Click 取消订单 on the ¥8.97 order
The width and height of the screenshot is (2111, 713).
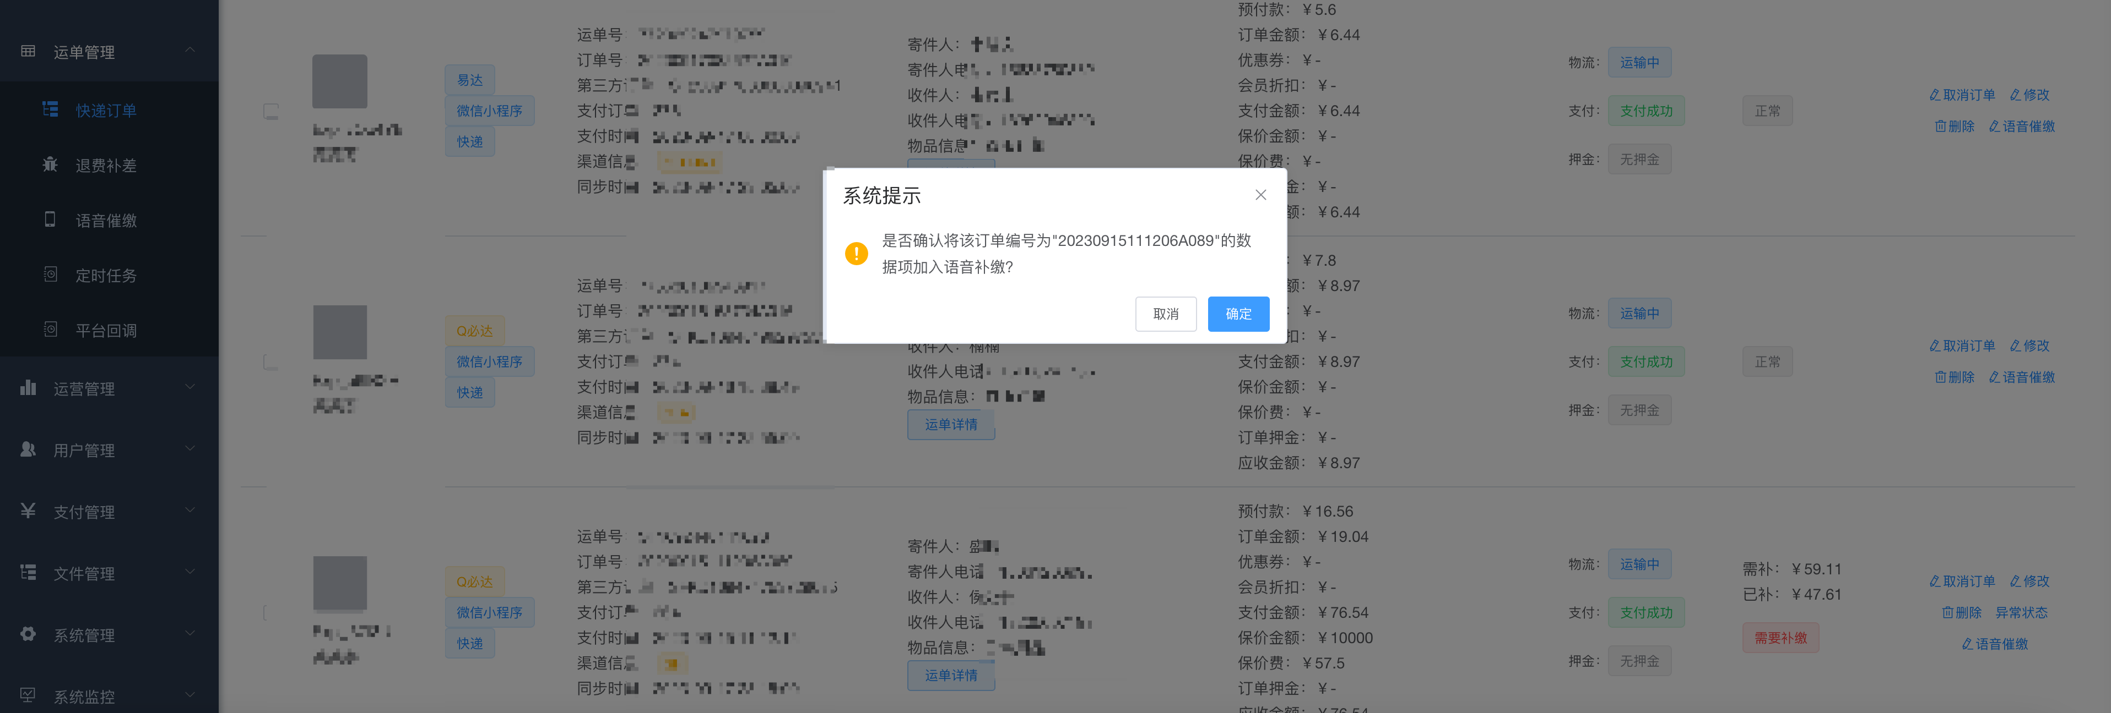[1962, 345]
